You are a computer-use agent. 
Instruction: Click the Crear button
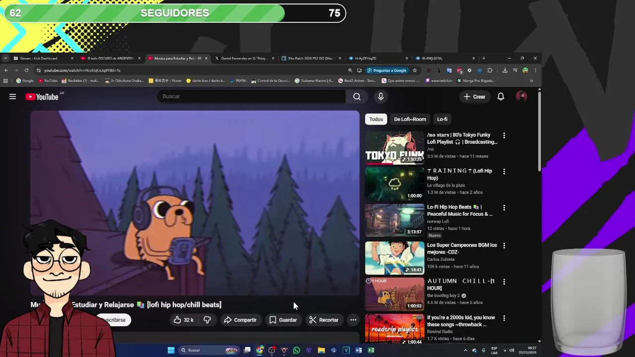click(x=474, y=97)
